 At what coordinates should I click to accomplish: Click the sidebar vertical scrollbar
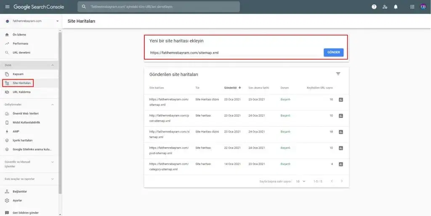[60, 113]
